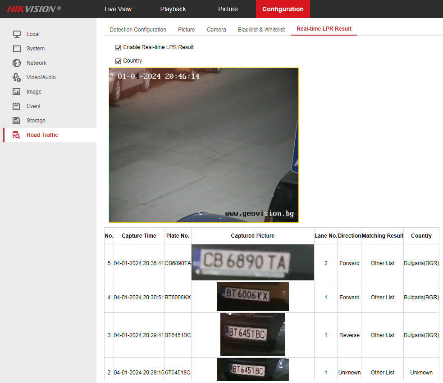Click the Storage floppy disk icon
443x383 pixels.
(17, 121)
